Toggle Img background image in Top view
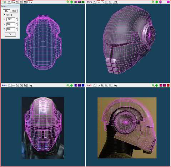Viewport: 171px width, 167px height. [30, 2]
